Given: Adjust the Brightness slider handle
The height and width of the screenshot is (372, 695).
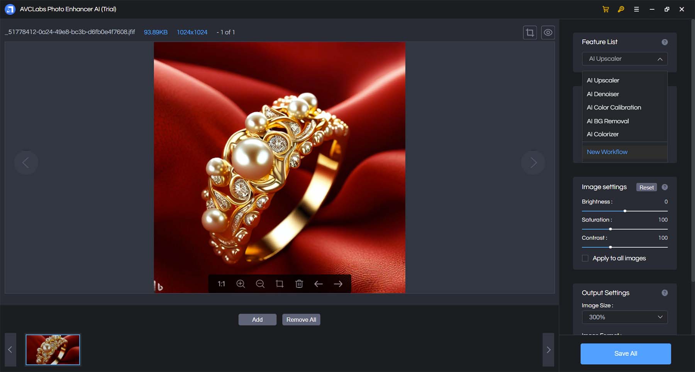Looking at the screenshot, I should click(x=625, y=211).
